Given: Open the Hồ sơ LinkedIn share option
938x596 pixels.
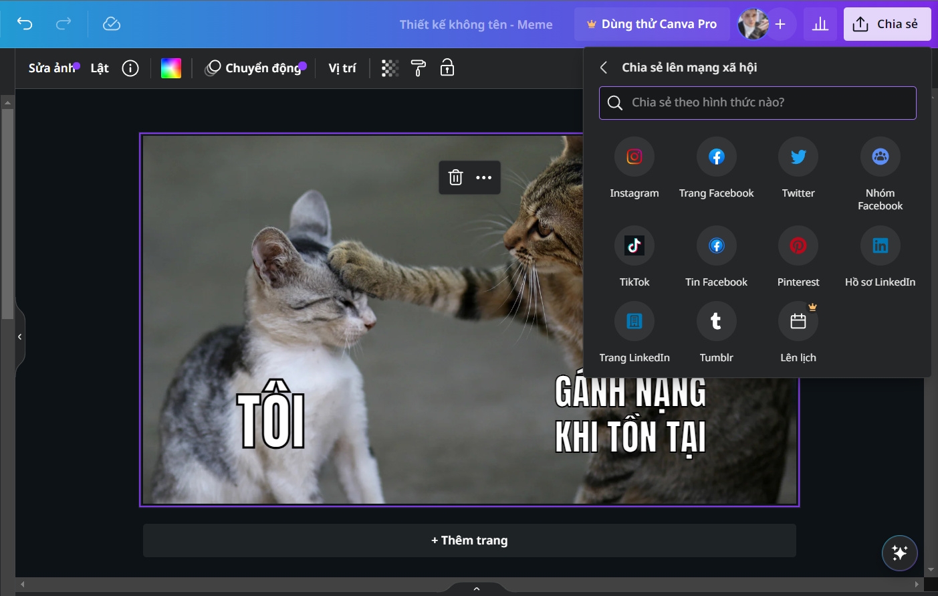Looking at the screenshot, I should [880, 245].
